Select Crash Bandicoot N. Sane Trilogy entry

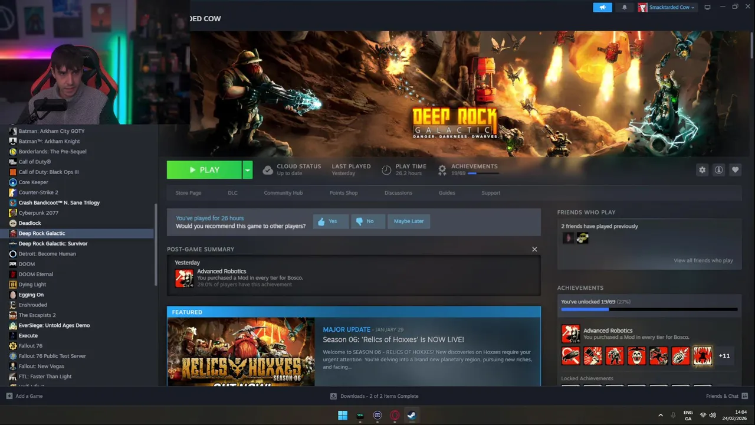pos(59,203)
